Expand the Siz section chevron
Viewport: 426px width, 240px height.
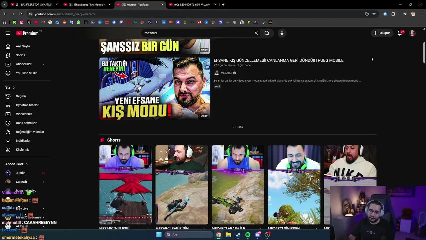point(14,87)
